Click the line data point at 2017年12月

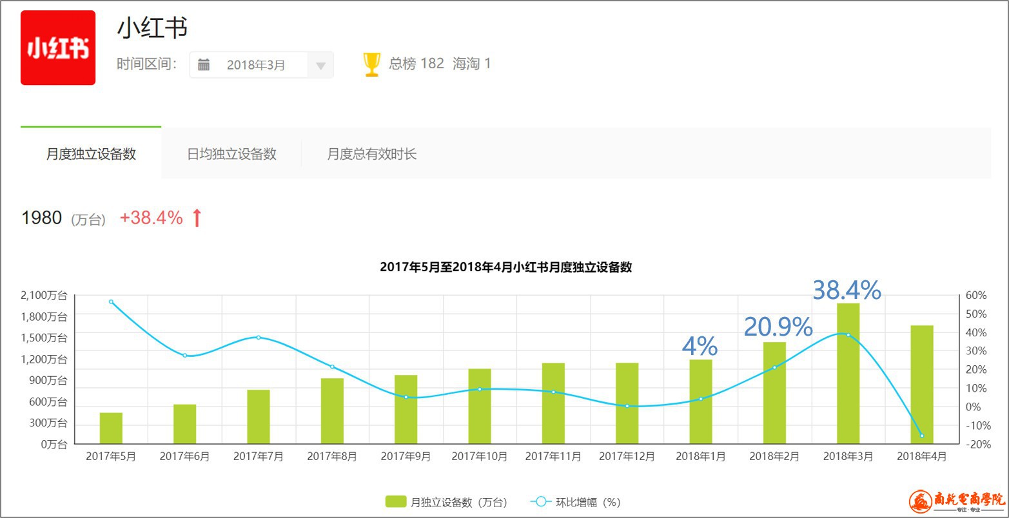[x=627, y=406]
